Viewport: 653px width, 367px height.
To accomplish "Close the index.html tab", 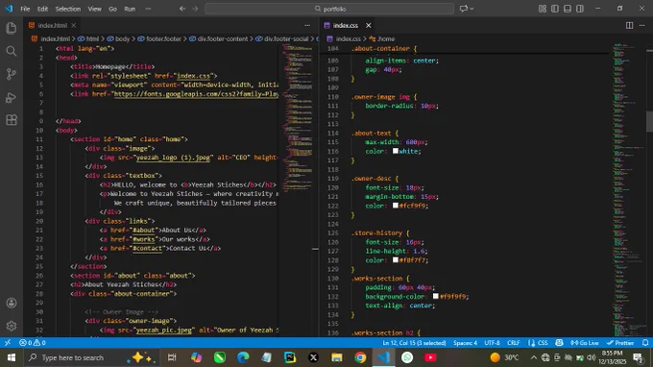I will [73, 25].
